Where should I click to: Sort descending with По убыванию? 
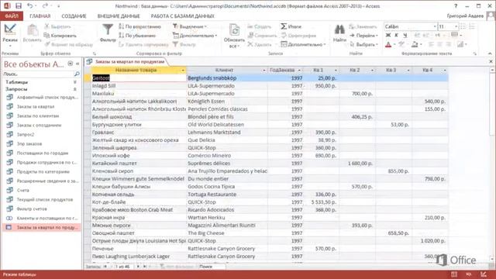pos(137,36)
